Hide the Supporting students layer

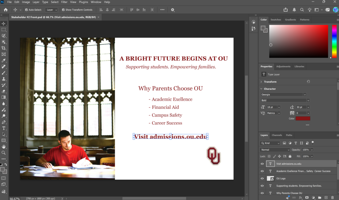point(262,186)
